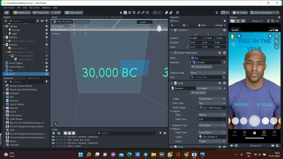The image size is (283, 159).
Task: Open Person 3 preview dropdown
Action: click(x=258, y=21)
